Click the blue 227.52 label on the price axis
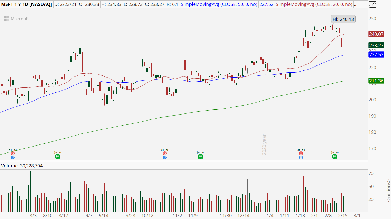The image size is (391, 219). tap(376, 54)
